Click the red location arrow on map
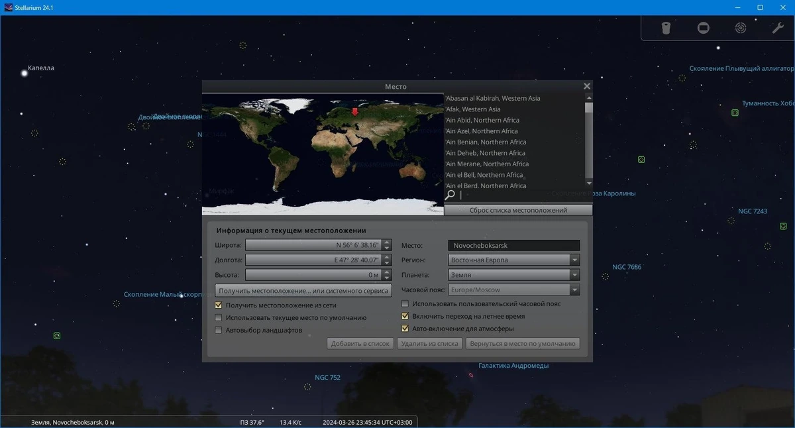This screenshot has height=428, width=795. [x=354, y=111]
